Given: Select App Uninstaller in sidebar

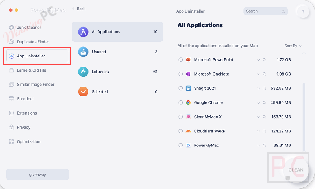Looking at the screenshot, I should pyautogui.click(x=37, y=56).
